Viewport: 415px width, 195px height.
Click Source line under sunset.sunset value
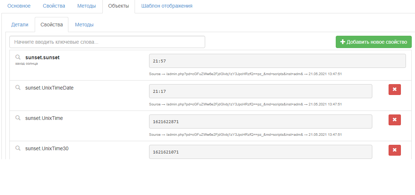(x=245, y=74)
